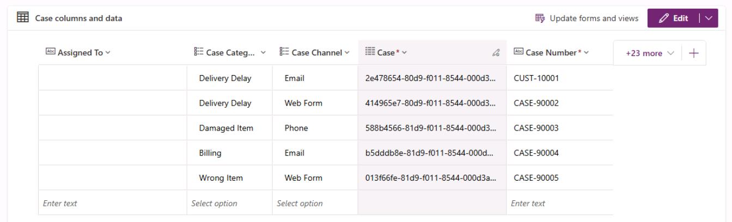This screenshot has width=732, height=222.
Task: Select the Phone channel cell
Action: click(315, 128)
